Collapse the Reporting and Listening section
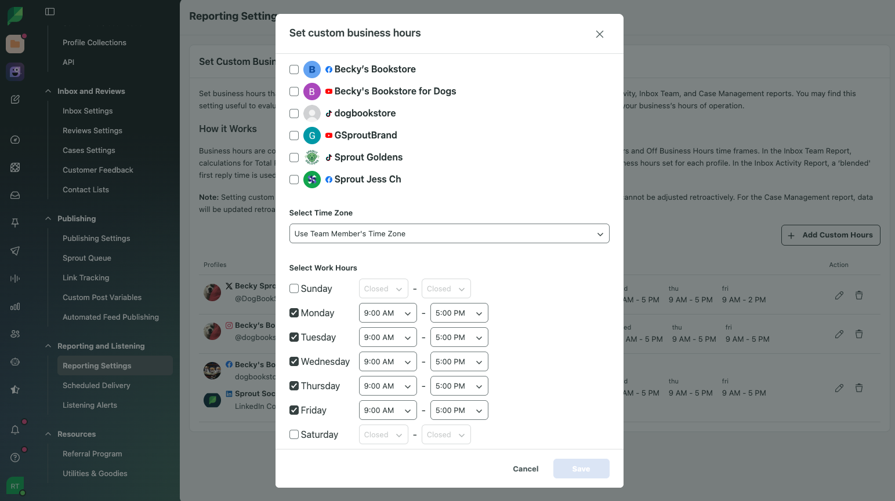This screenshot has height=501, width=895. tap(48, 346)
